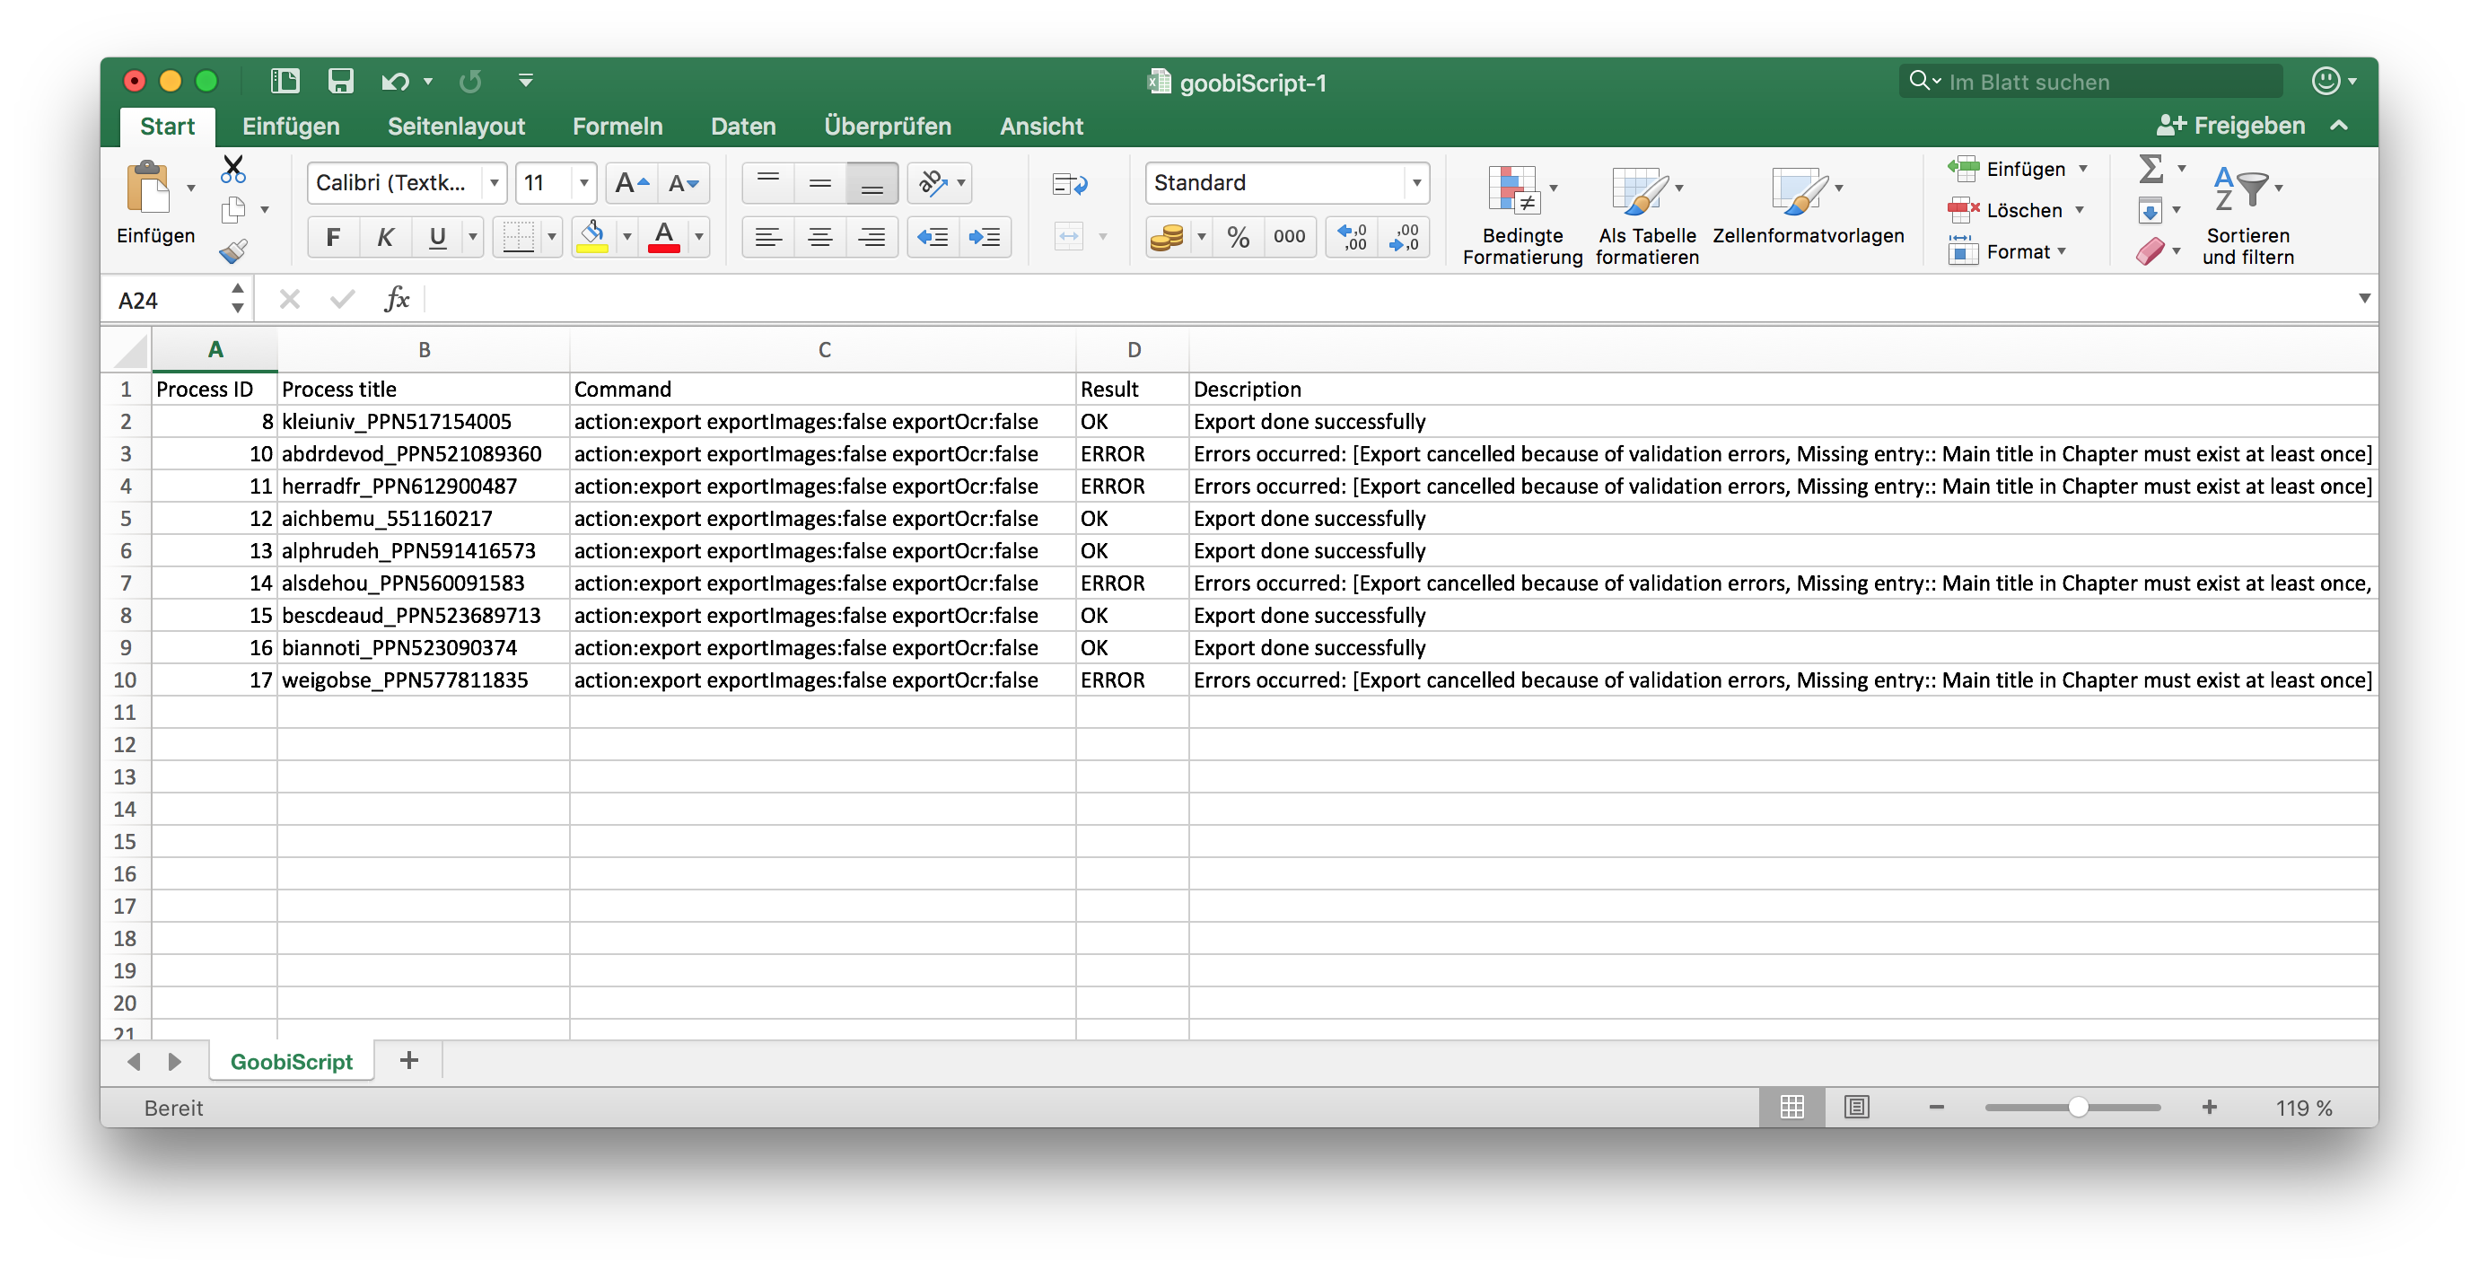Screen dimensions: 2479x1271
Task: Click the Undo arrow icon
Action: (395, 82)
